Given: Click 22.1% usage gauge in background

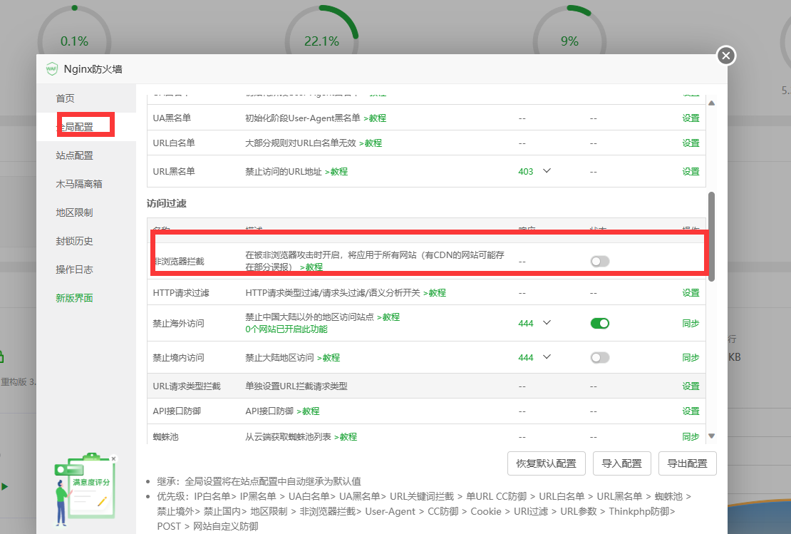Looking at the screenshot, I should [322, 41].
